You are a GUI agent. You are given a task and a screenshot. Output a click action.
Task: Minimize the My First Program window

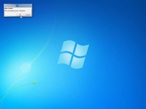coord(20,6)
